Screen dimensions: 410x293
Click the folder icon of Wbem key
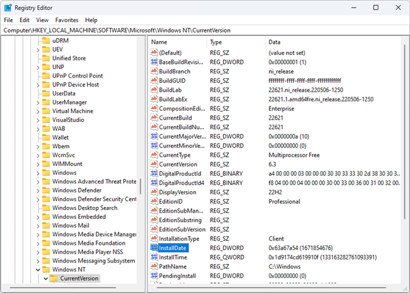tap(46, 146)
